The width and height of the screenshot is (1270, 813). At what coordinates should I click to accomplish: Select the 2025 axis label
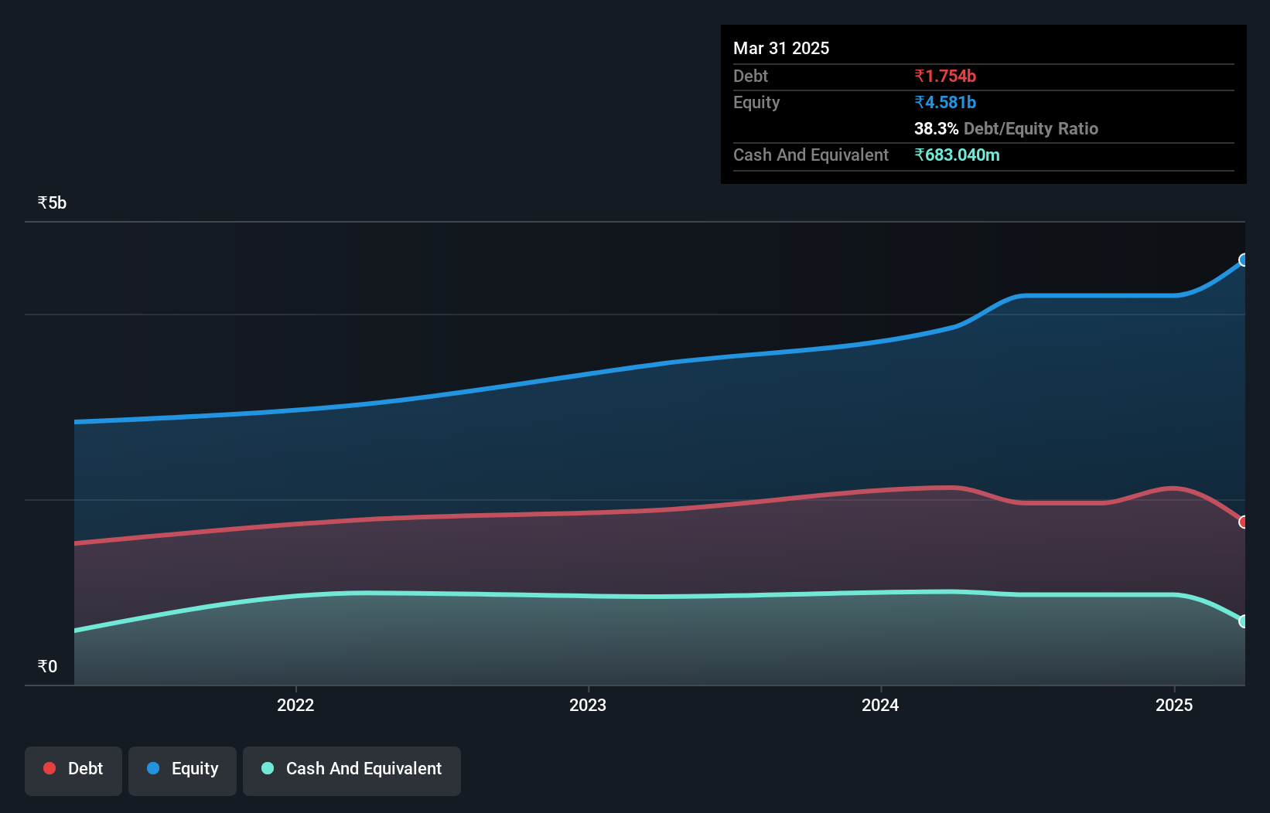[x=1174, y=705]
